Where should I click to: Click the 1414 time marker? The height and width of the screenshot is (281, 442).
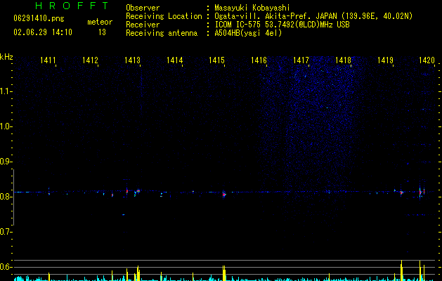click(174, 60)
